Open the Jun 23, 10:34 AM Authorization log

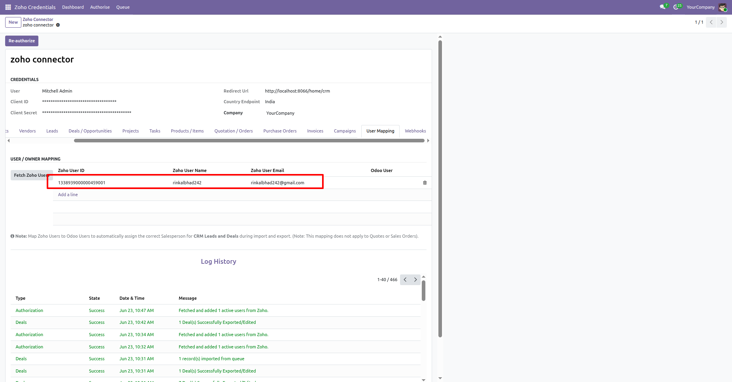pos(216,335)
